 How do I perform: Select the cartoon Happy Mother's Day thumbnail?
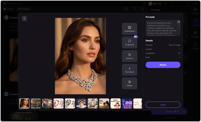(x=115, y=104)
